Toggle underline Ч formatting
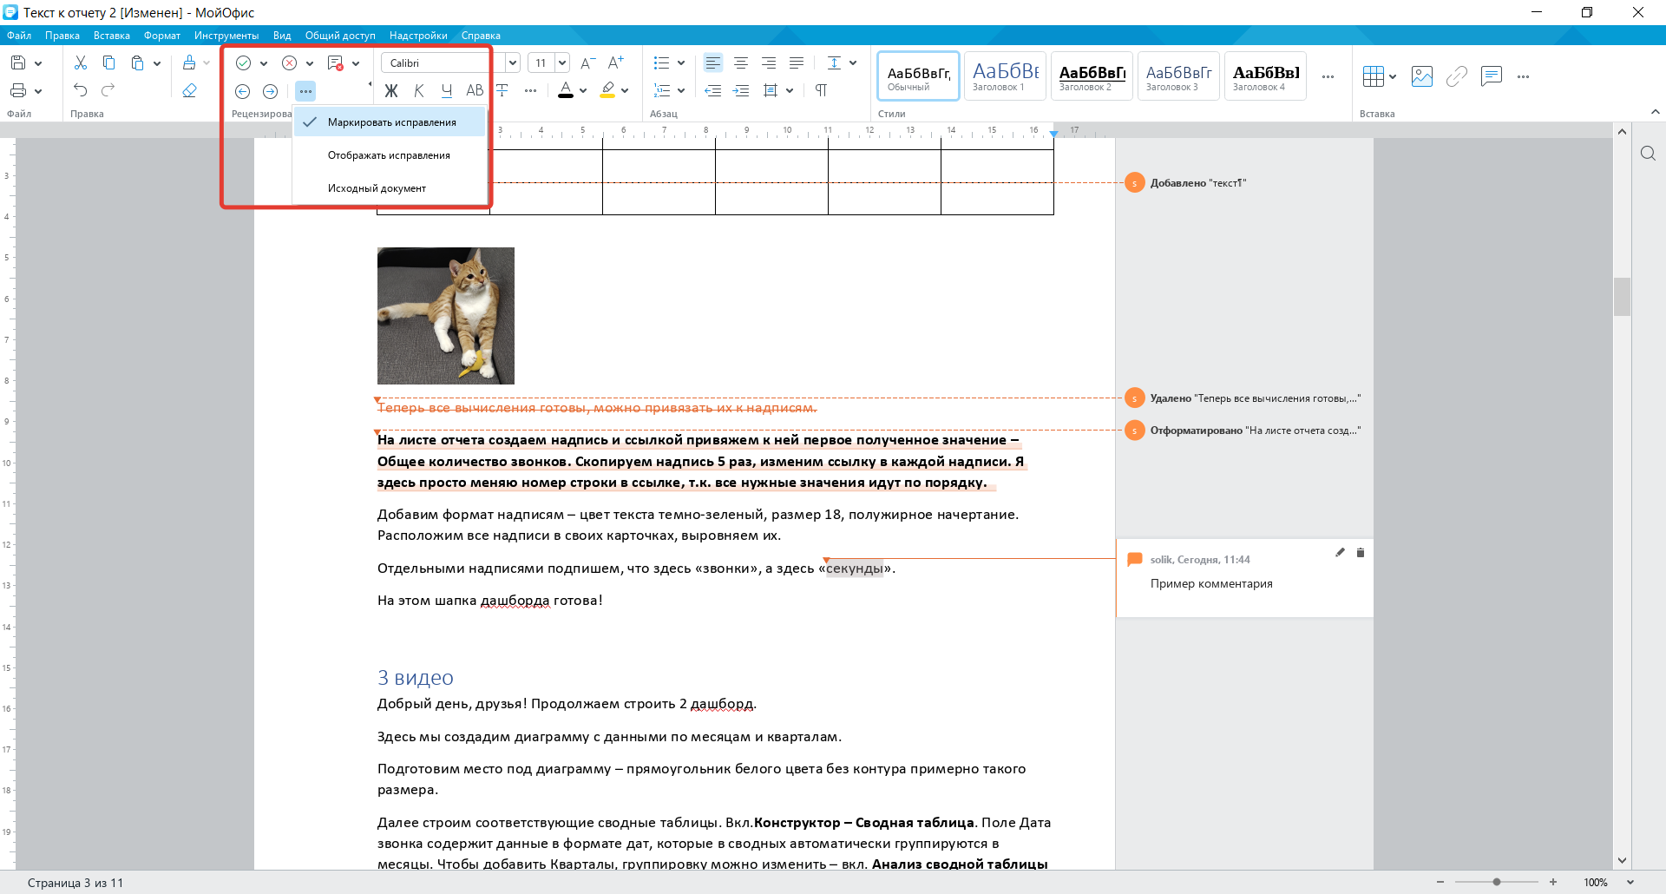Screen dimensions: 1666x894 coord(447,90)
